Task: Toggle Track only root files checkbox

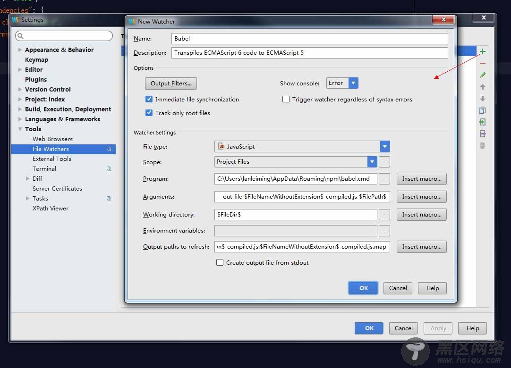Action: coord(149,113)
